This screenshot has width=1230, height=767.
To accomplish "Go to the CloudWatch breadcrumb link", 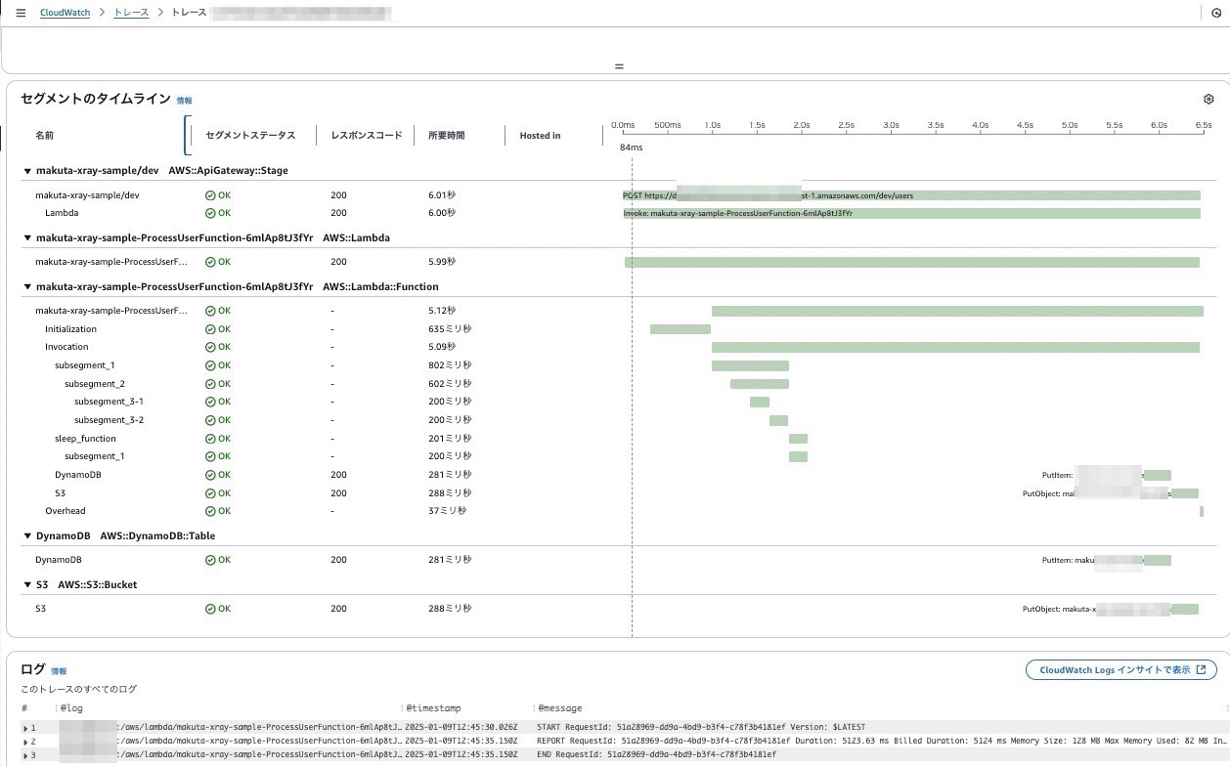I will click(x=66, y=13).
